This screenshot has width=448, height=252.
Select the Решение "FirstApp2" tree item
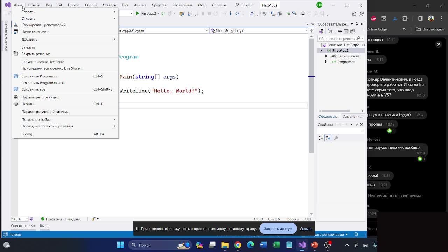[x=343, y=45]
